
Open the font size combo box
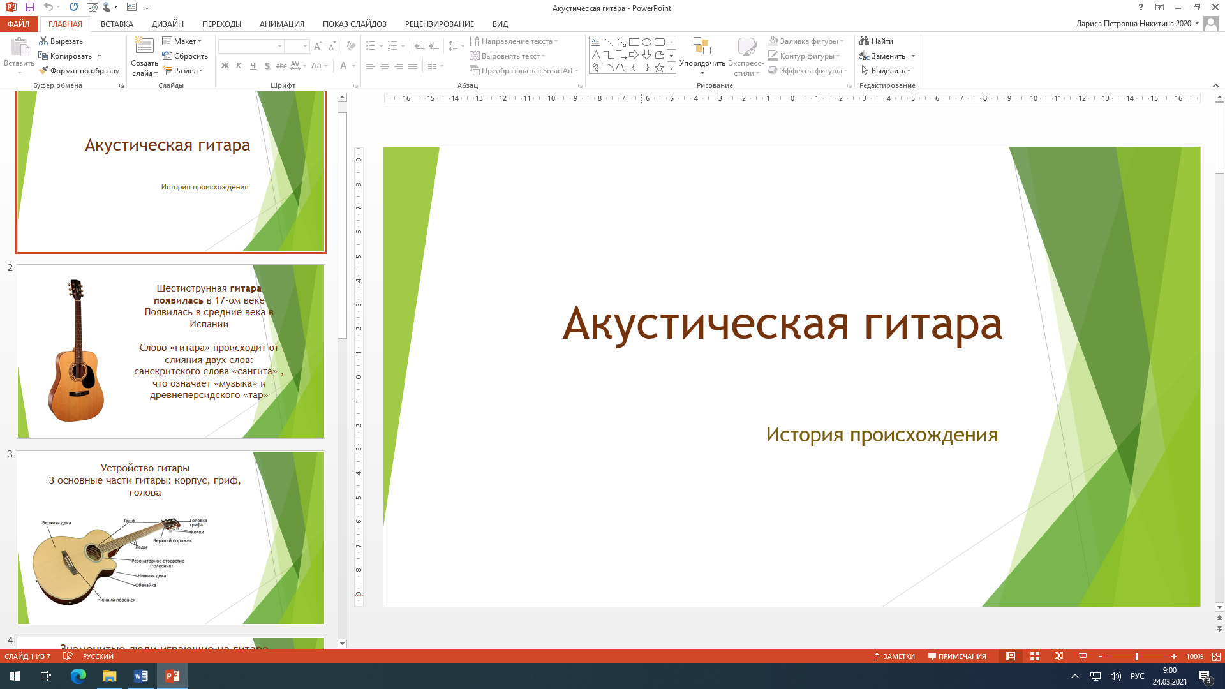click(x=297, y=47)
